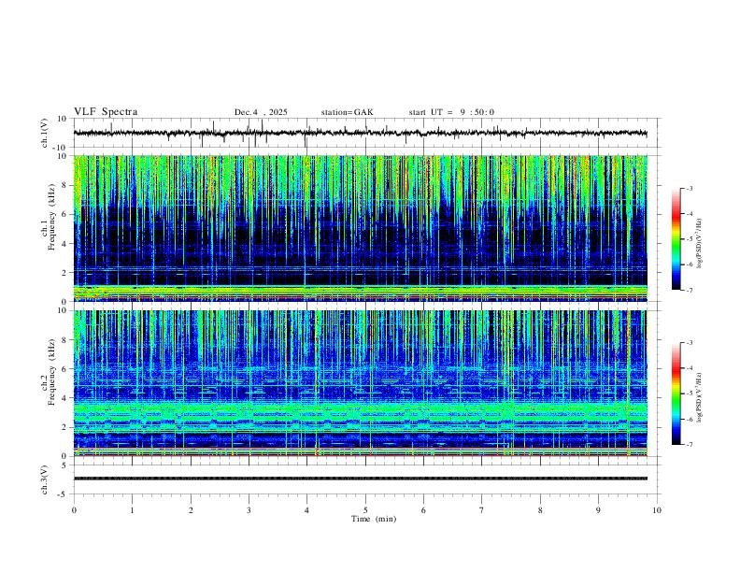740x572 pixels.
Task: Click the "-3" tick on the ch.1 colorbar
Action: coord(690,188)
